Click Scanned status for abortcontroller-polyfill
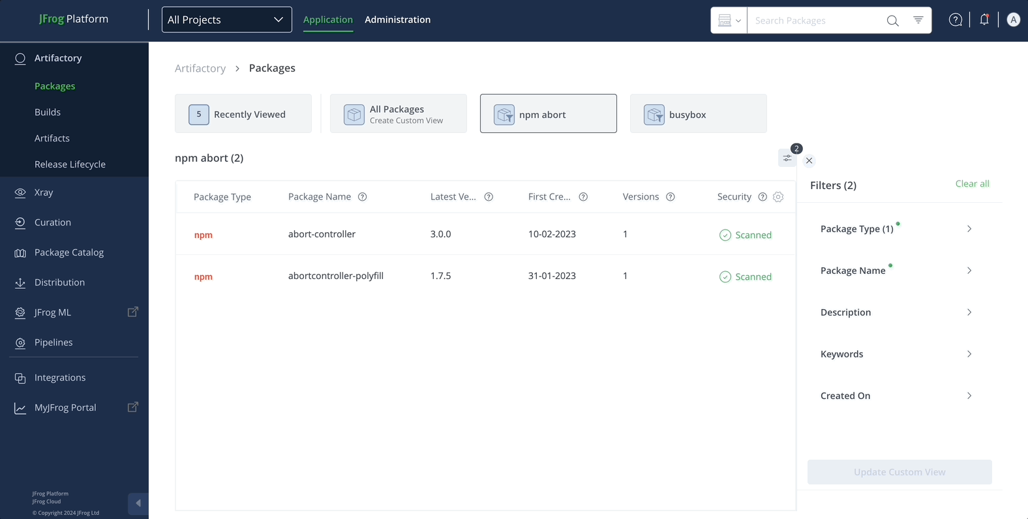1028x519 pixels. [746, 276]
